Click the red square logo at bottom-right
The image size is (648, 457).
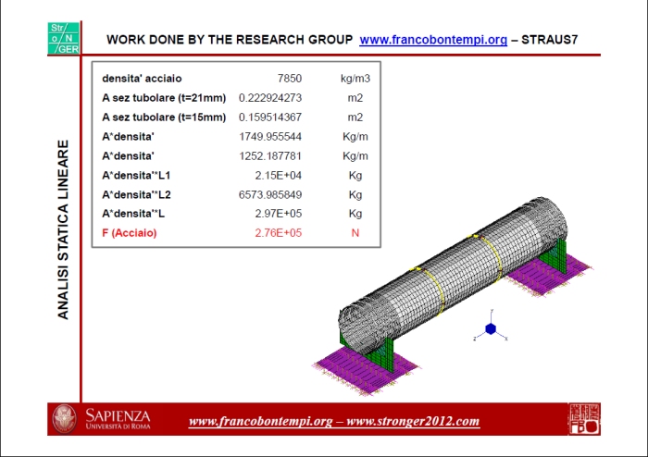click(x=583, y=419)
